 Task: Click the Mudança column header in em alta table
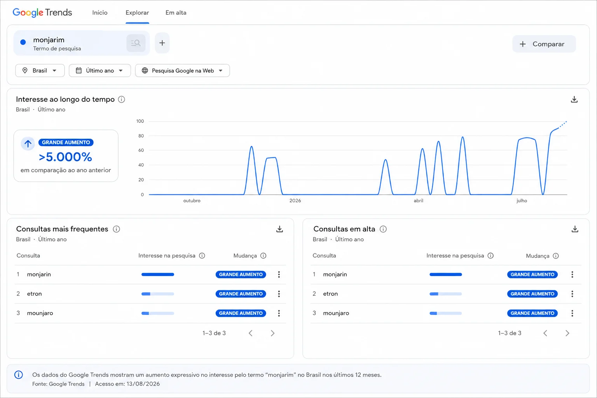[538, 256]
